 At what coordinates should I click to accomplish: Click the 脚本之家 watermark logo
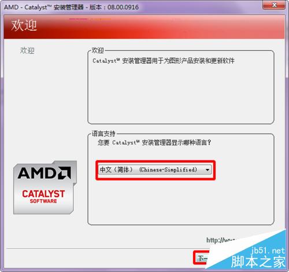pyautogui.click(x=258, y=262)
